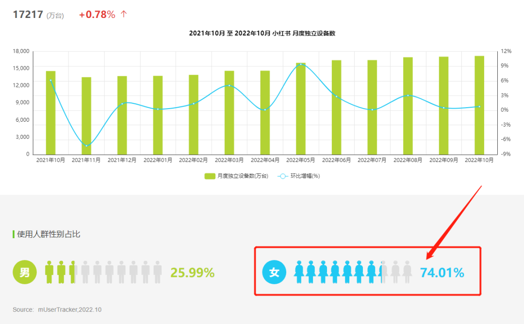Click the (万台) unit label
This screenshot has width=524, height=324.
(55, 16)
